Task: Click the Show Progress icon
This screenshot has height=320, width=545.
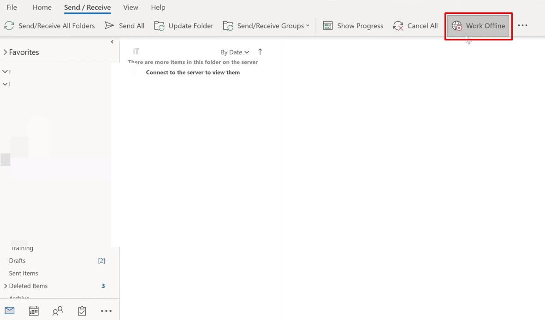Action: 328,26
